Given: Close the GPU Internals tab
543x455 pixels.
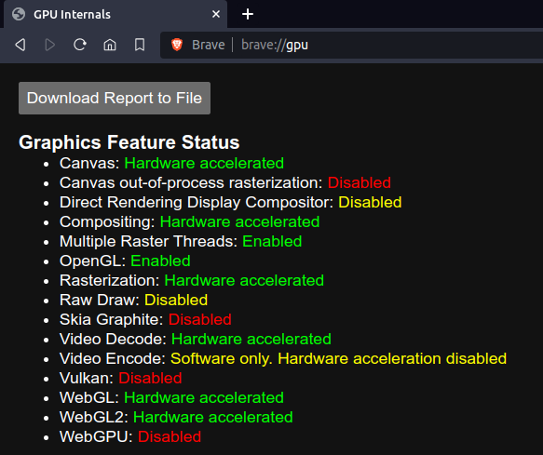Looking at the screenshot, I should pyautogui.click(x=216, y=14).
